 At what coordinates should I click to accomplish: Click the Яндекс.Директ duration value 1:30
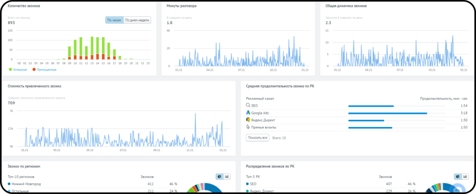[x=463, y=120]
